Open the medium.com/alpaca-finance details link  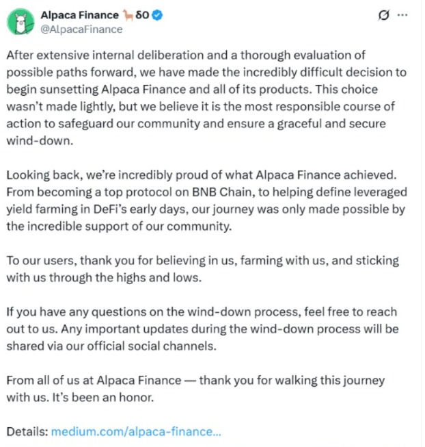(136, 432)
